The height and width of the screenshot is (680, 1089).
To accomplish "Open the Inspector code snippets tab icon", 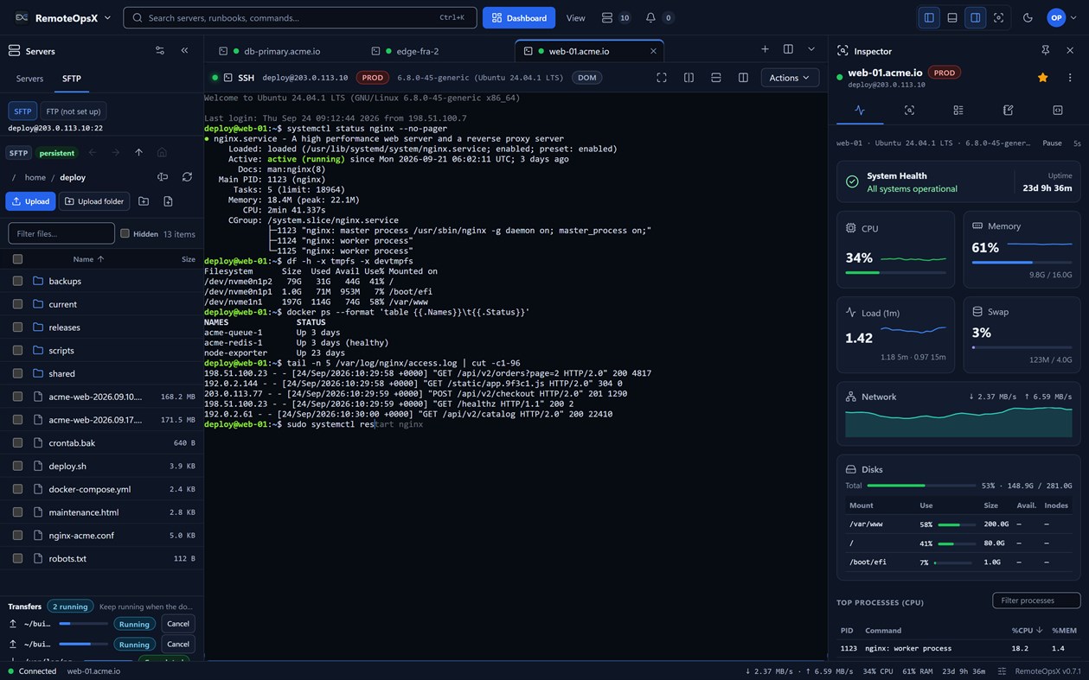I will 1058,111.
